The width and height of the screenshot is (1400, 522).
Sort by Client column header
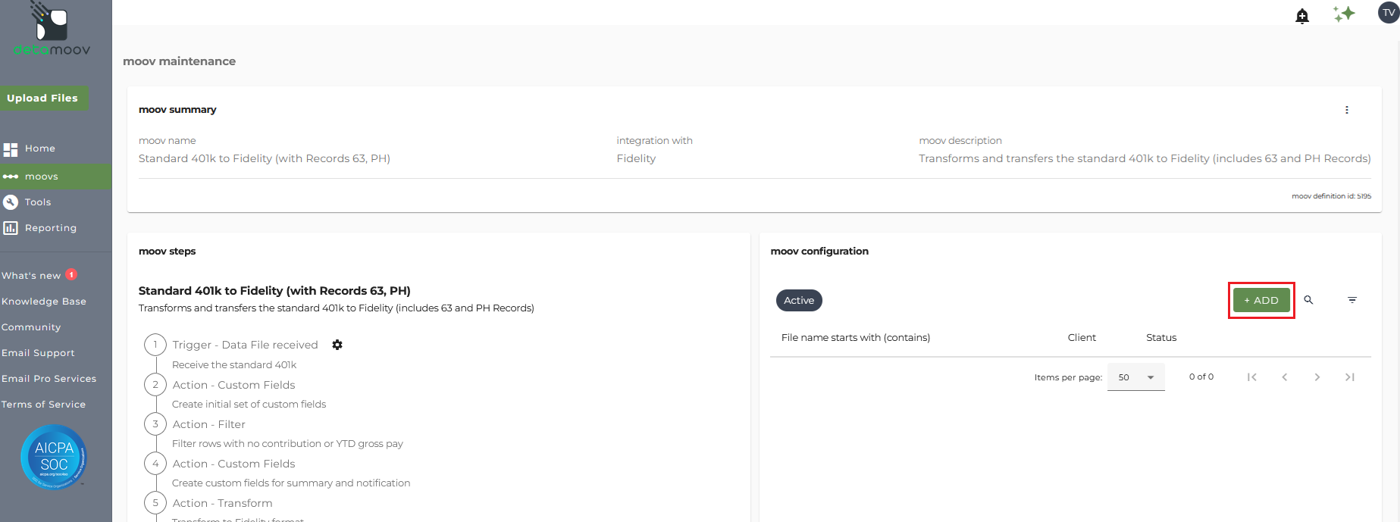(x=1082, y=338)
